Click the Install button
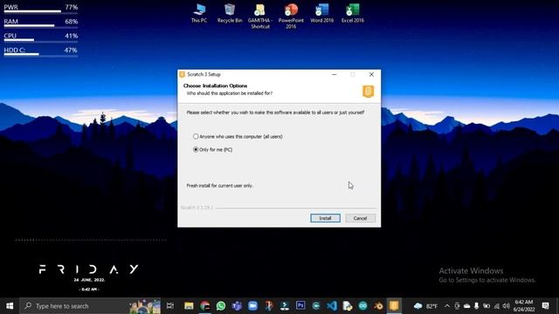This screenshot has width=559, height=314. (325, 218)
